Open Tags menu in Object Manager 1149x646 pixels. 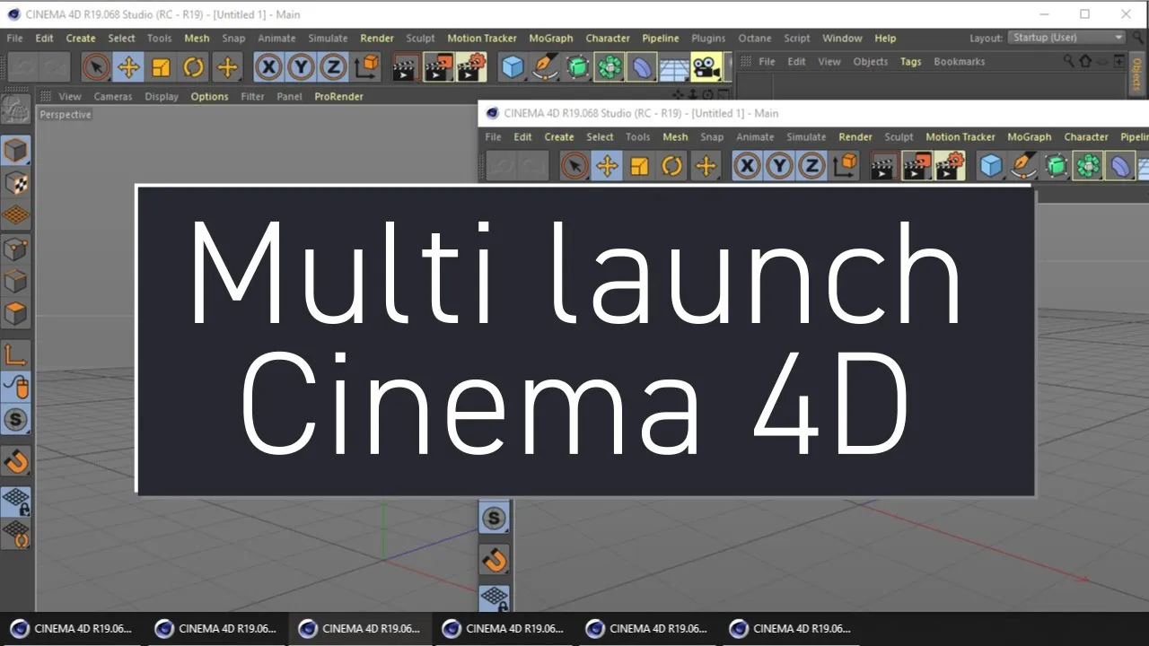tap(911, 61)
